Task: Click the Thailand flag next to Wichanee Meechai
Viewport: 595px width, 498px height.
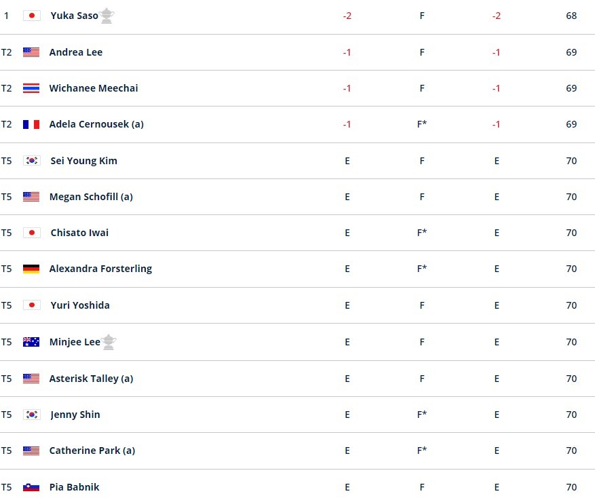Action: [x=31, y=88]
